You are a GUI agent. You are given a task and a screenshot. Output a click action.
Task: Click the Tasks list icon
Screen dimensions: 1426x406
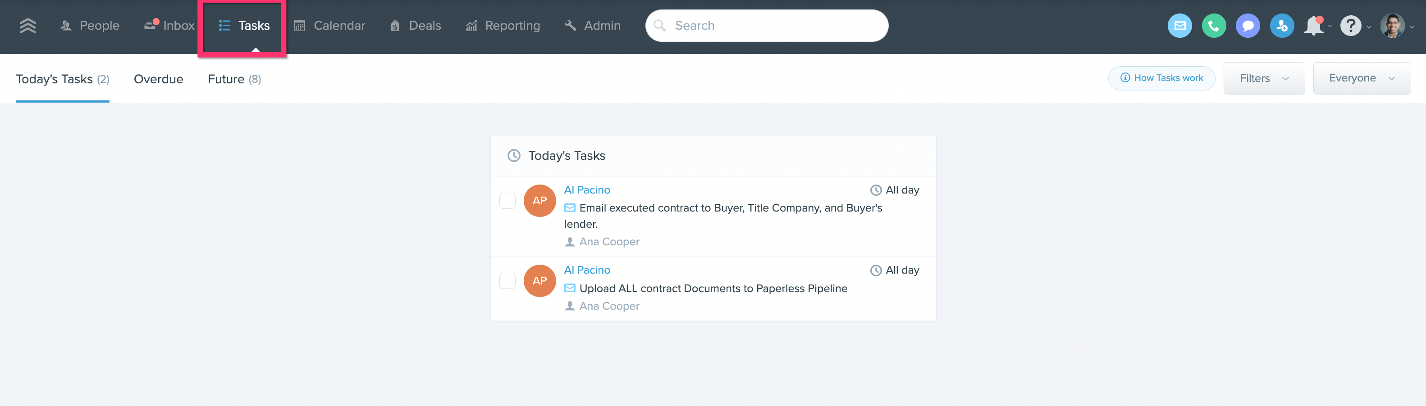(x=224, y=26)
